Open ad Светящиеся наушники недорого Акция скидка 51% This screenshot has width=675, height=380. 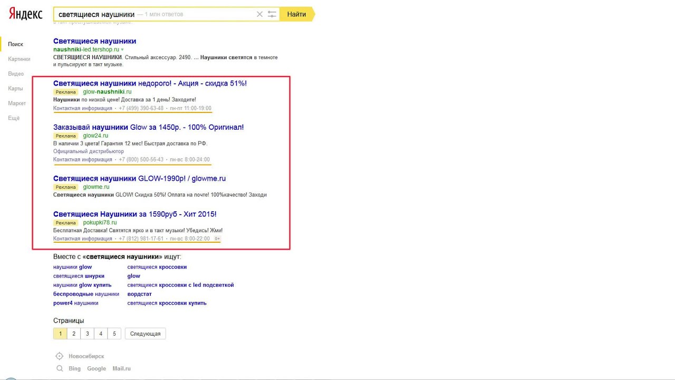(150, 83)
